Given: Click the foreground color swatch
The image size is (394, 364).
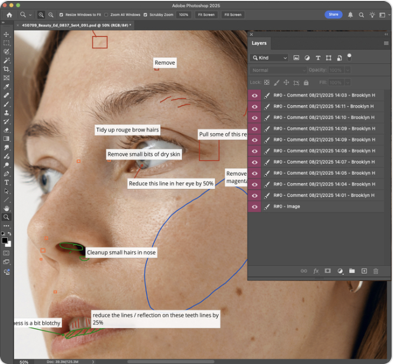Looking at the screenshot, I should pos(5,240).
